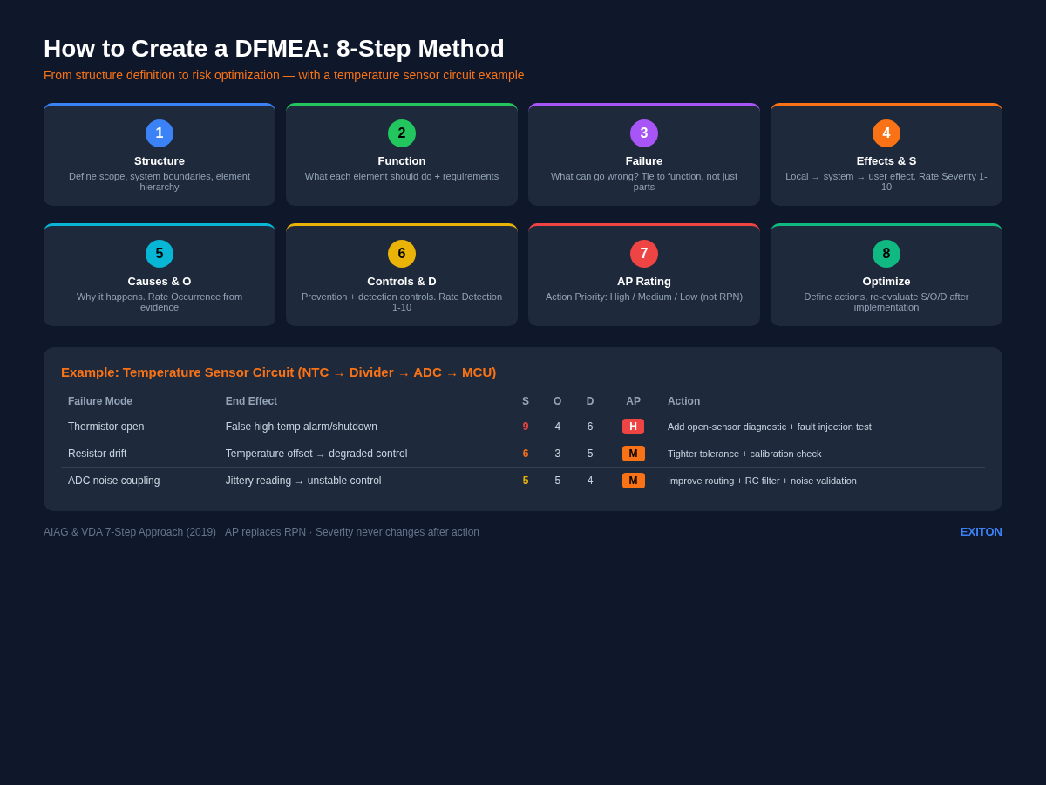Screen dimensions: 1046x785
Task: Select the End Effect column header
Action: point(251,400)
